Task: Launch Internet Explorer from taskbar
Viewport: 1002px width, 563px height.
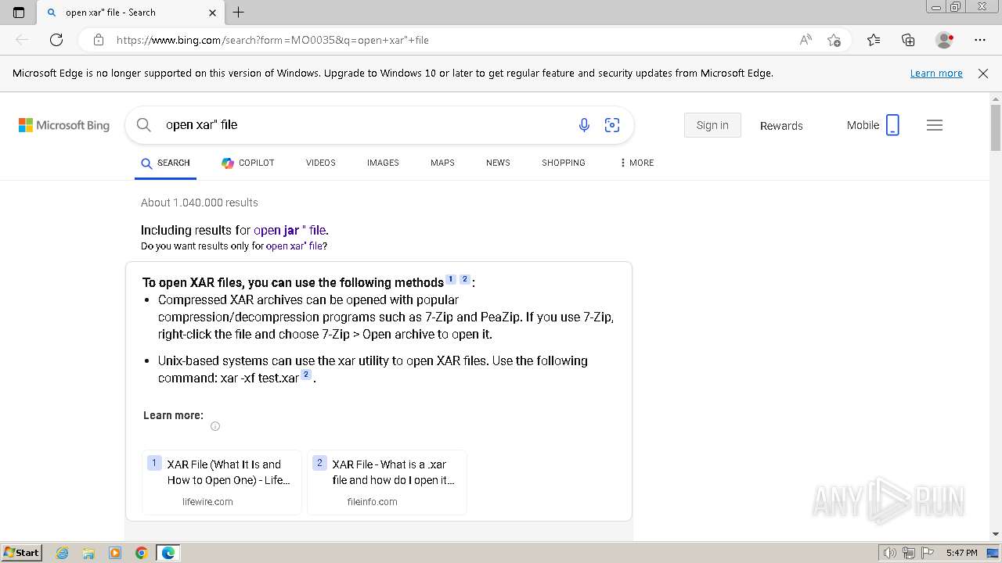Action: pyautogui.click(x=63, y=553)
